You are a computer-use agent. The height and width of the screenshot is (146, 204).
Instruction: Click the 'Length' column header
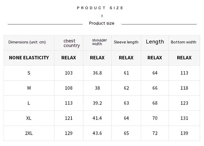[155, 42]
